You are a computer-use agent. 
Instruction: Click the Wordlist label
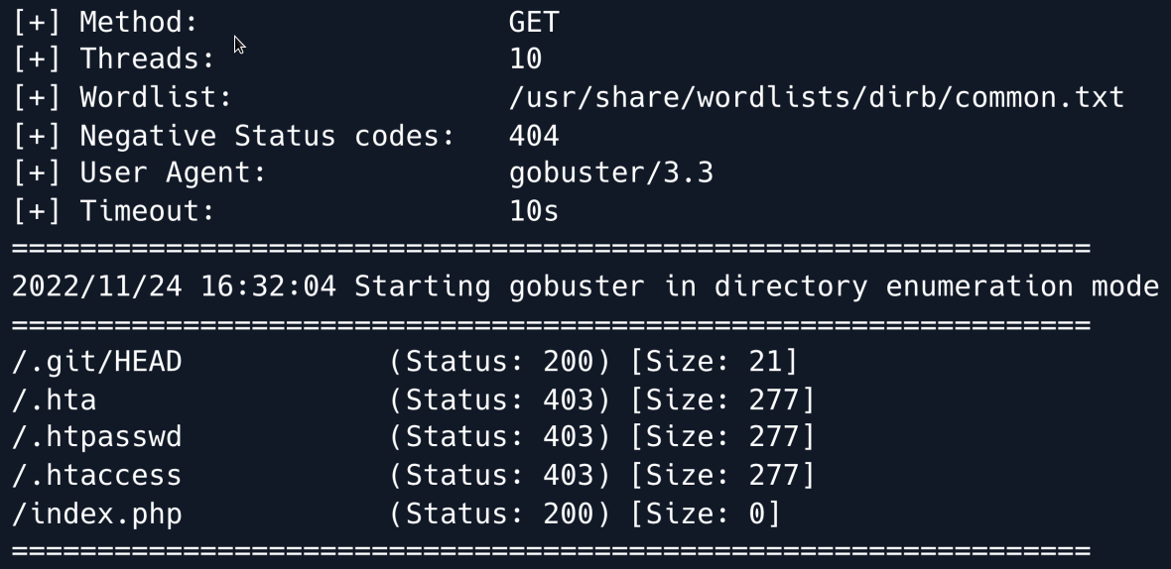[155, 97]
